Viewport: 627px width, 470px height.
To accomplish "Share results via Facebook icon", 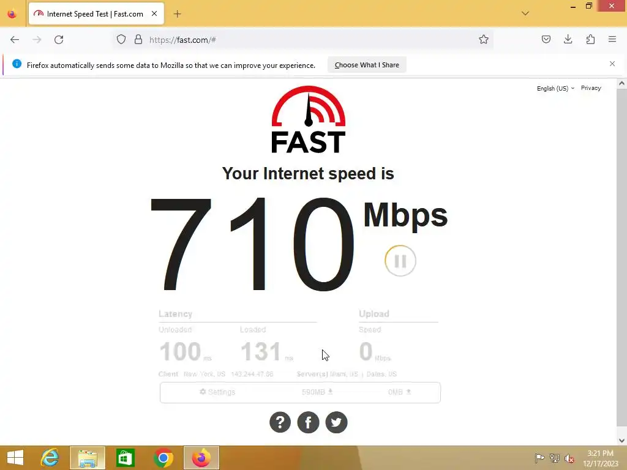I will 309,422.
